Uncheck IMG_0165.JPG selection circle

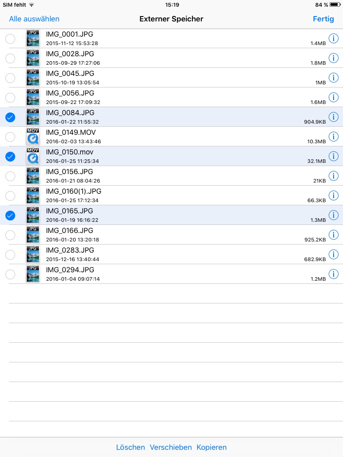pyautogui.click(x=10, y=216)
